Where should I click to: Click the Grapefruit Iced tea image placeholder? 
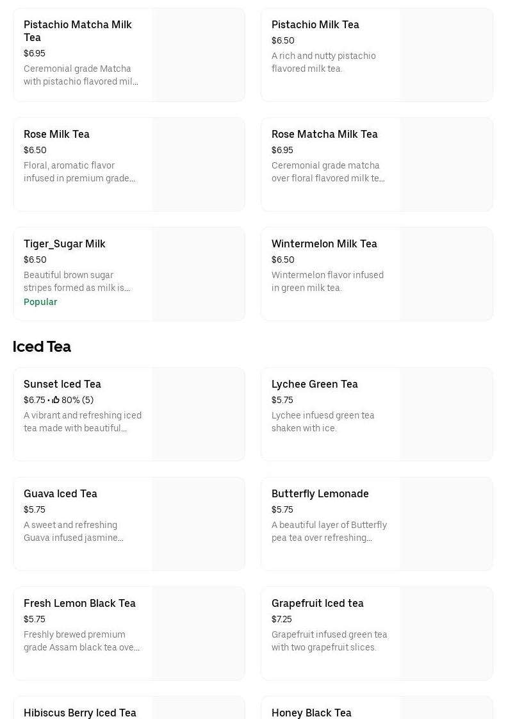point(446,633)
